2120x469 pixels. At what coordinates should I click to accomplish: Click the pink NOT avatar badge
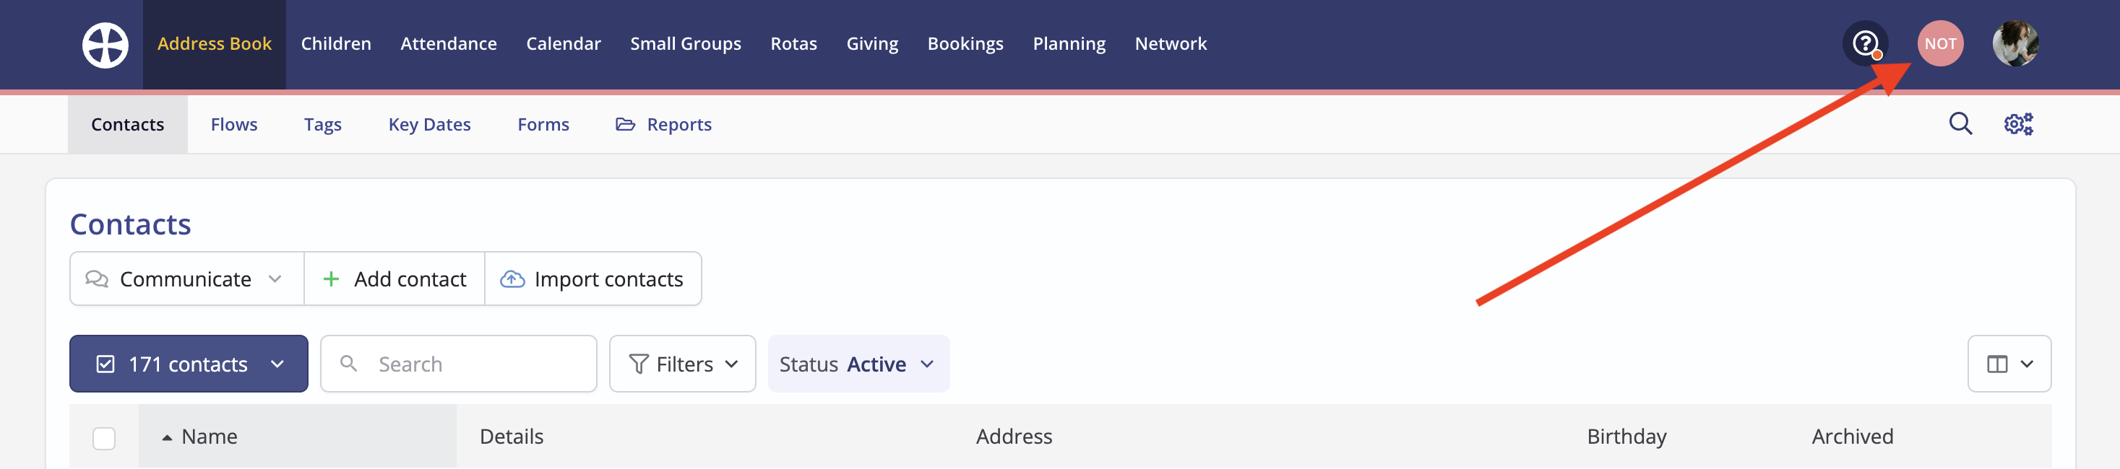1940,43
